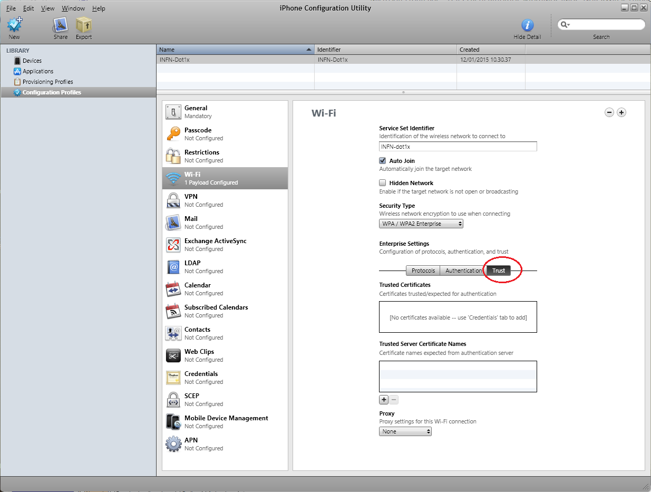The height and width of the screenshot is (492, 651).
Task: Remove Wi-Fi payload with minus button
Action: tap(609, 112)
